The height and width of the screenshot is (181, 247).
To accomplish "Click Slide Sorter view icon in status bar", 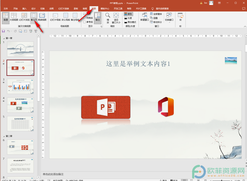I will point(191,180).
